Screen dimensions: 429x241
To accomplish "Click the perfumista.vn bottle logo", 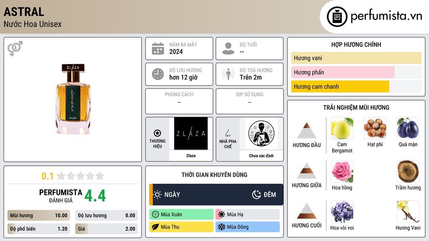I will 337,17.
